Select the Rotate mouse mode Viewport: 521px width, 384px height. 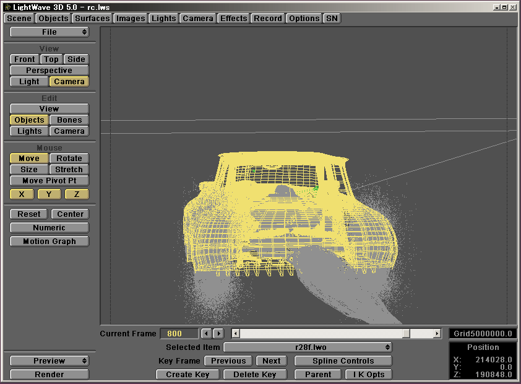point(69,159)
